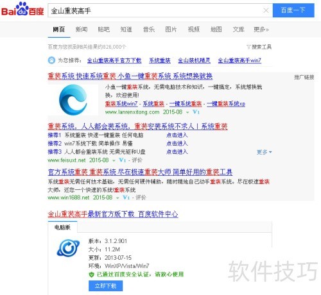Open the 小鱼一键重装系统 result title
Image resolution: width=321 pixels, height=295 pixels.
(x=130, y=76)
